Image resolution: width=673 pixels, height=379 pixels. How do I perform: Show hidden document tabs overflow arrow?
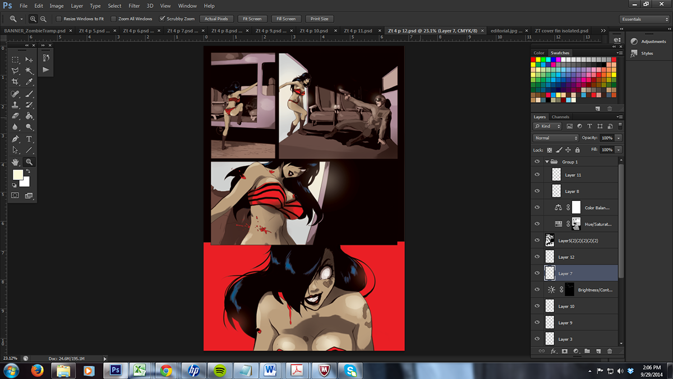click(603, 30)
